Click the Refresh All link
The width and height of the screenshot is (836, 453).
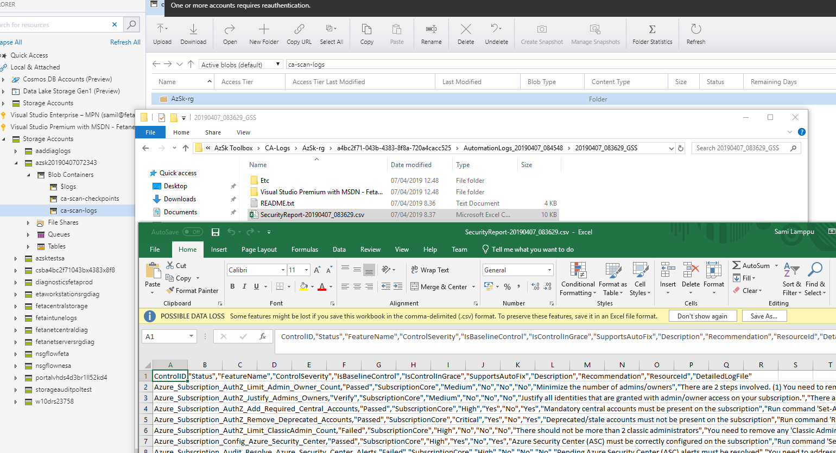click(x=125, y=42)
